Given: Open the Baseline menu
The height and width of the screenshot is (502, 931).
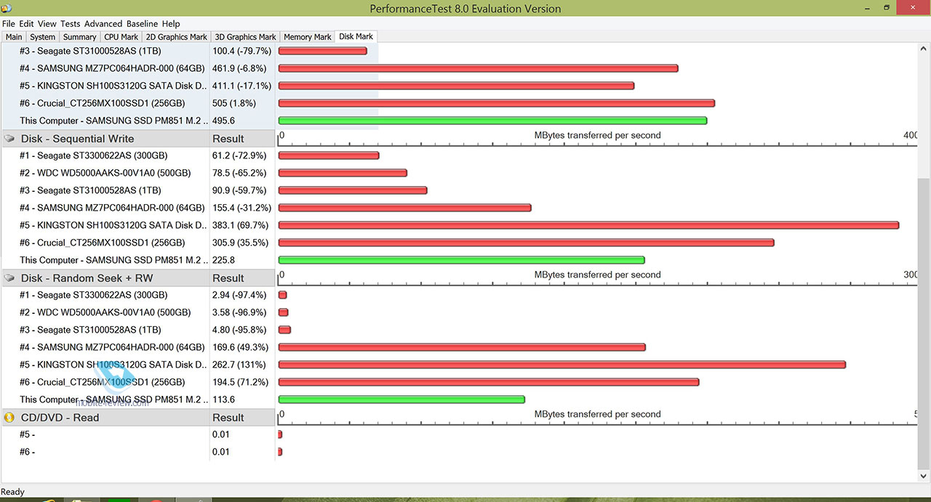Looking at the screenshot, I should click(142, 24).
